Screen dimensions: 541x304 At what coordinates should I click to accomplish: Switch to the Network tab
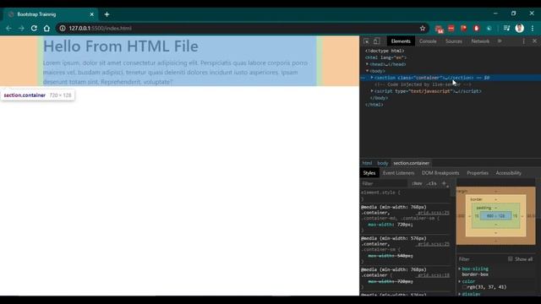[480, 41]
